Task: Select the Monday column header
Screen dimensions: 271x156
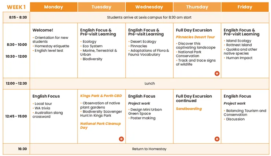Action: [53, 7]
